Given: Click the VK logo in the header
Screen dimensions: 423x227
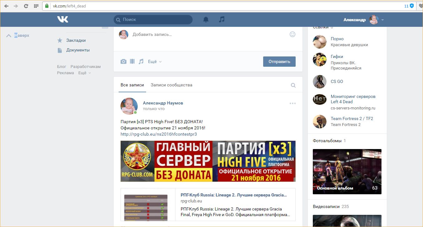Looking at the screenshot, I should click(62, 19).
